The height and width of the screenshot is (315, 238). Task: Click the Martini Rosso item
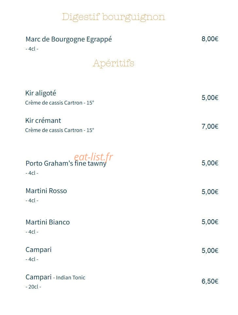46,191
